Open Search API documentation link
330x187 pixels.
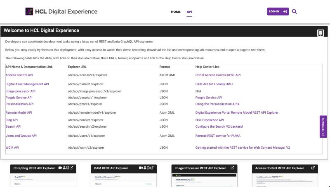(13, 126)
